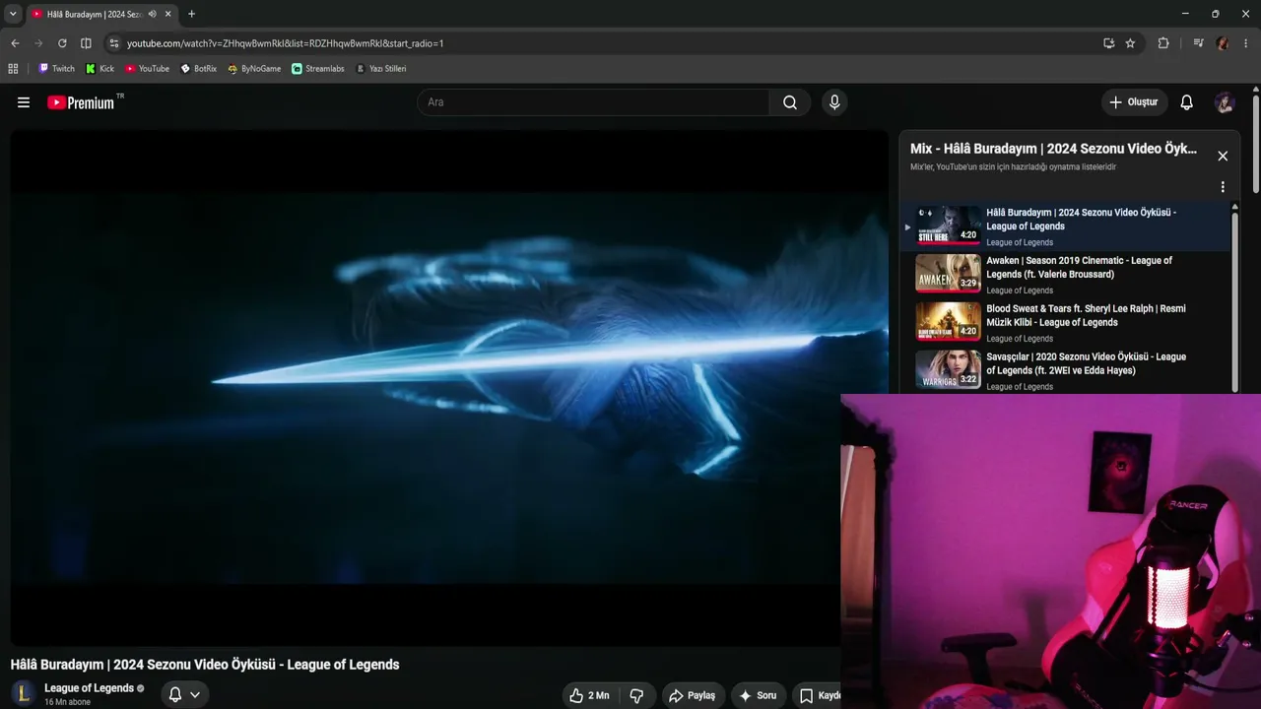Reload the current page
Viewport: 1261px width, 709px height.
(62, 43)
